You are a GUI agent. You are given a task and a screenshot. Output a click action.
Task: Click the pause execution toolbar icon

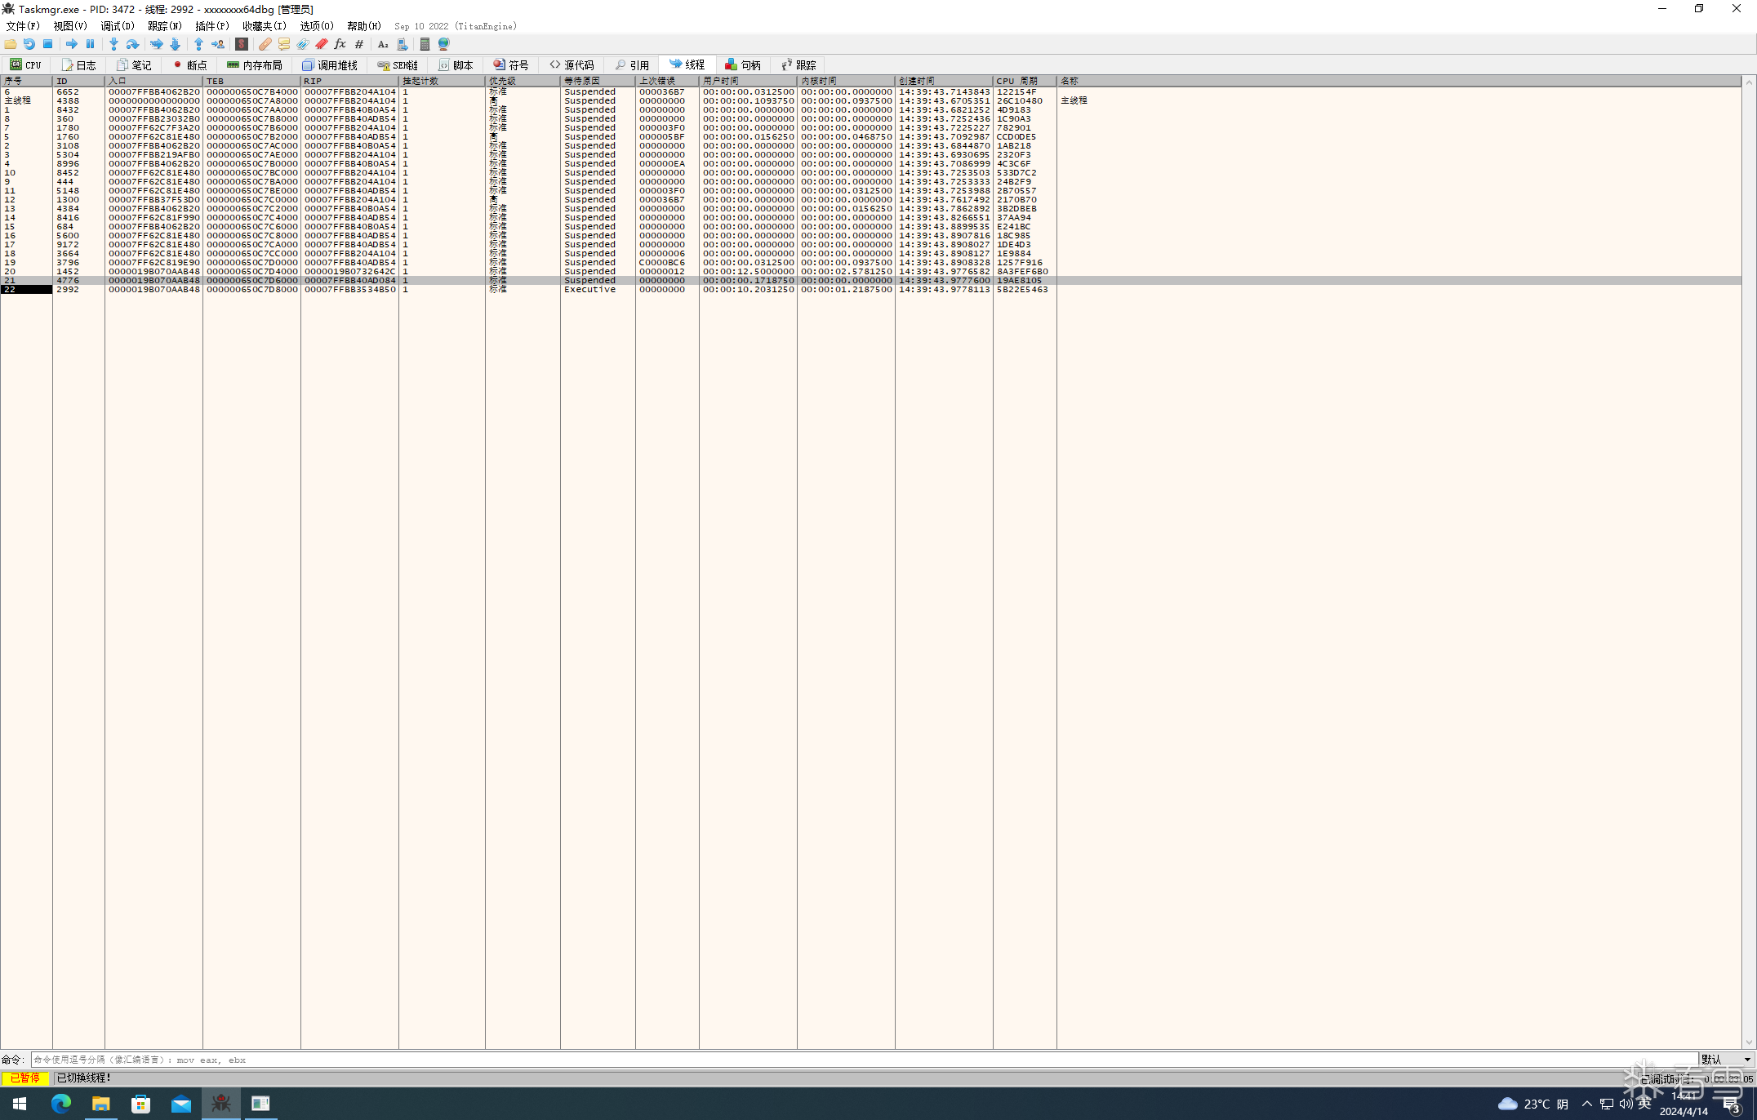pos(91,44)
